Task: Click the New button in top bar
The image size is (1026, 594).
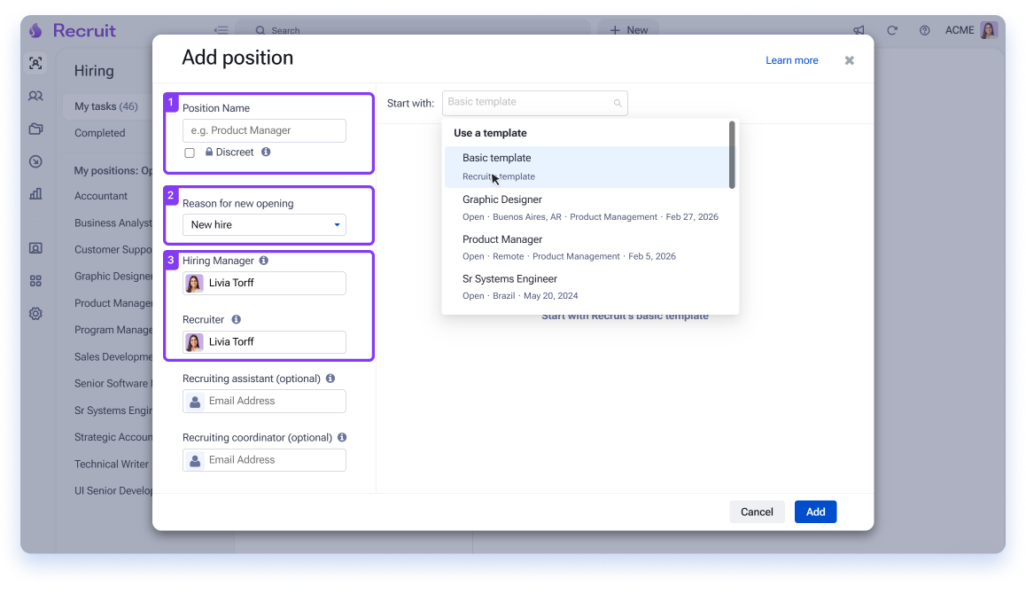Action: click(x=629, y=30)
